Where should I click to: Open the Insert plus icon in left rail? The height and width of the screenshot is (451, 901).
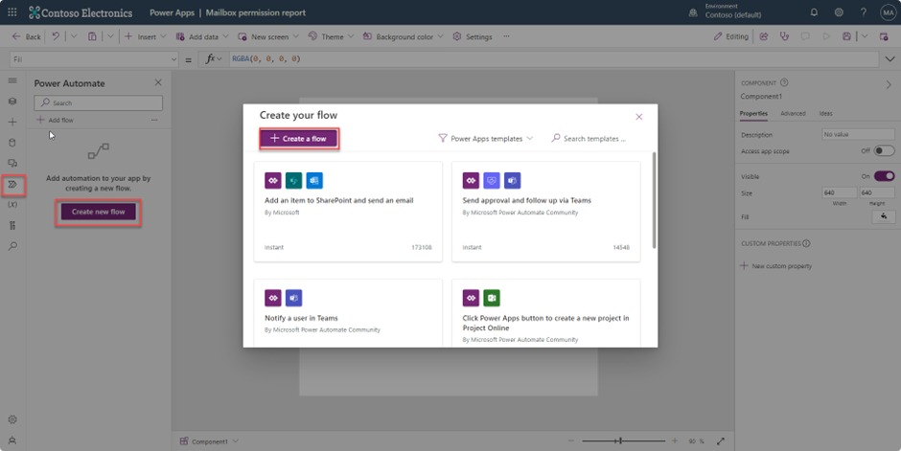tap(12, 122)
